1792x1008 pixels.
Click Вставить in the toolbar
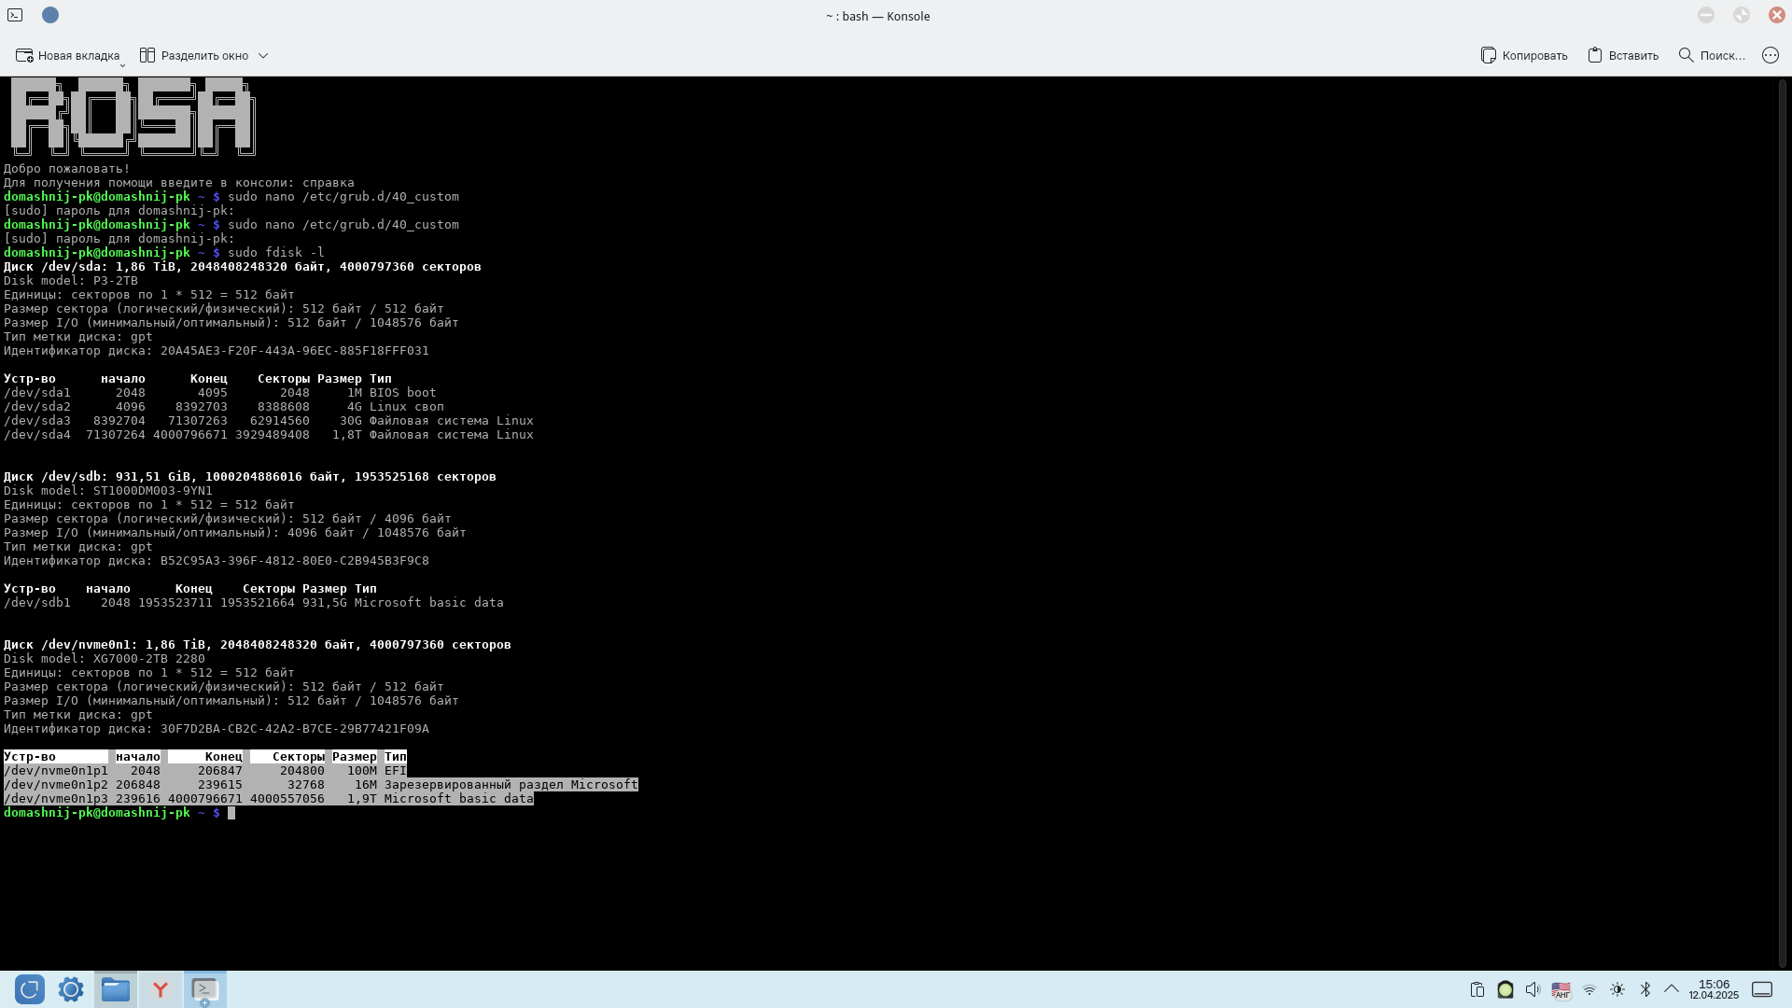tap(1623, 56)
